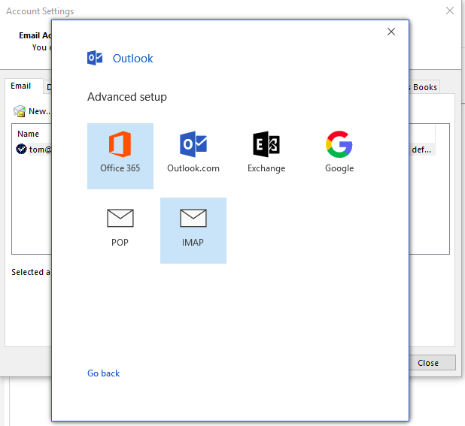465x426 pixels.
Task: Click the Outlook title text
Action: tap(133, 59)
